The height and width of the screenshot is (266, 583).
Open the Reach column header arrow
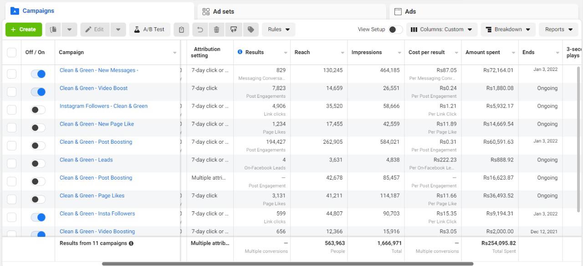coord(343,53)
